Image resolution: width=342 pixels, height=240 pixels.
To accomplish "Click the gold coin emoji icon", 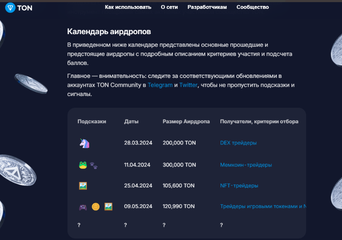I will pyautogui.click(x=96, y=206).
